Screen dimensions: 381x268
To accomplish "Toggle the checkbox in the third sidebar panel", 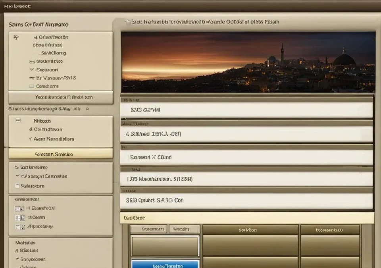I will point(17,186).
